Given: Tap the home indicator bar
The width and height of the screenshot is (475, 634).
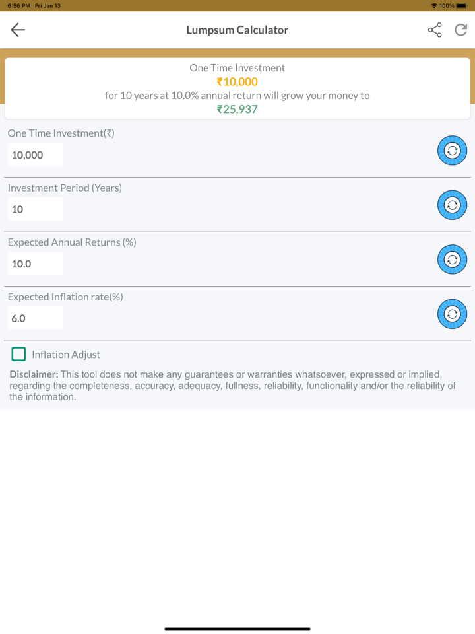Looking at the screenshot, I should (x=237, y=629).
